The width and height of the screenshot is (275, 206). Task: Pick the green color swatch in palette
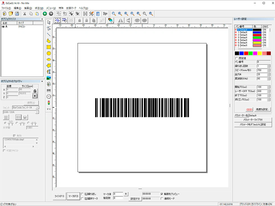(251, 53)
